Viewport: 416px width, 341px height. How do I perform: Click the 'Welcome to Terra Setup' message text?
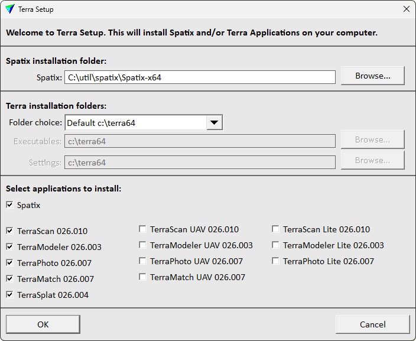click(191, 33)
